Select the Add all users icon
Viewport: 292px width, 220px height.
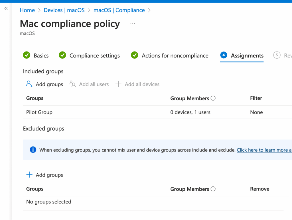[72, 84]
